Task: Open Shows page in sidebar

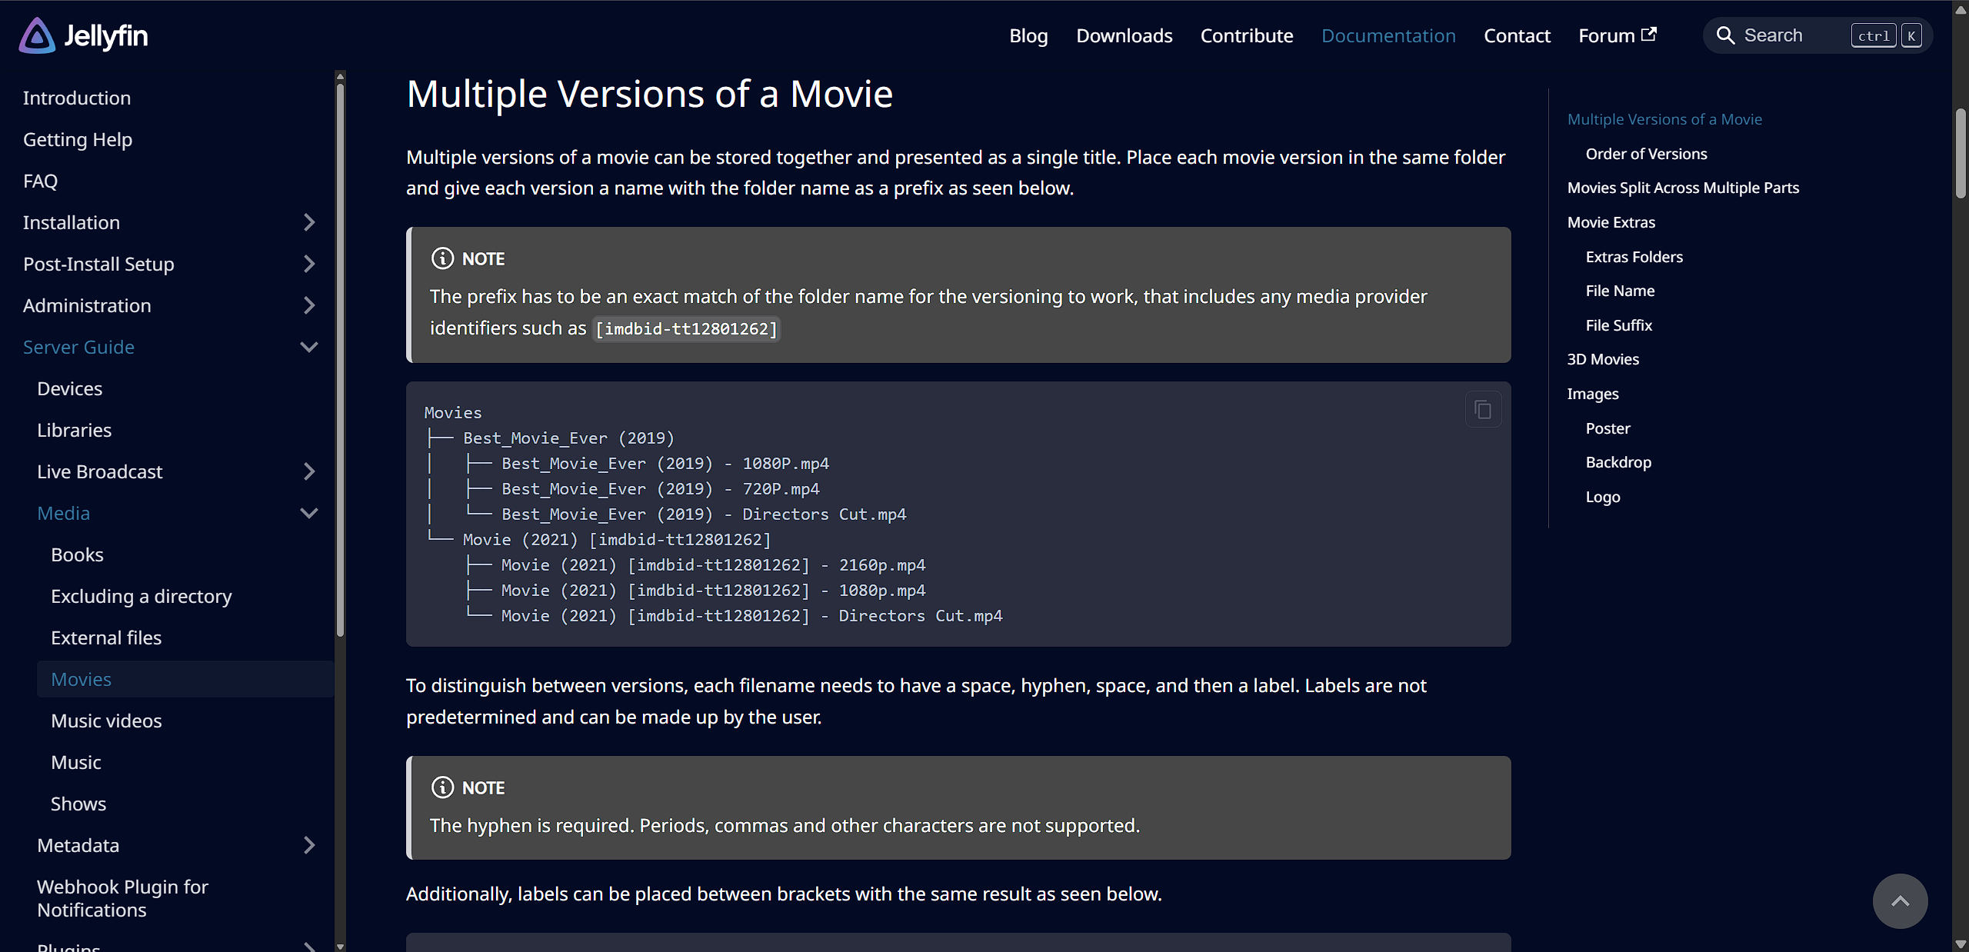Action: 78,804
